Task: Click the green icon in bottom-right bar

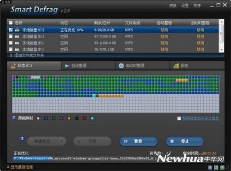Action: (222, 167)
